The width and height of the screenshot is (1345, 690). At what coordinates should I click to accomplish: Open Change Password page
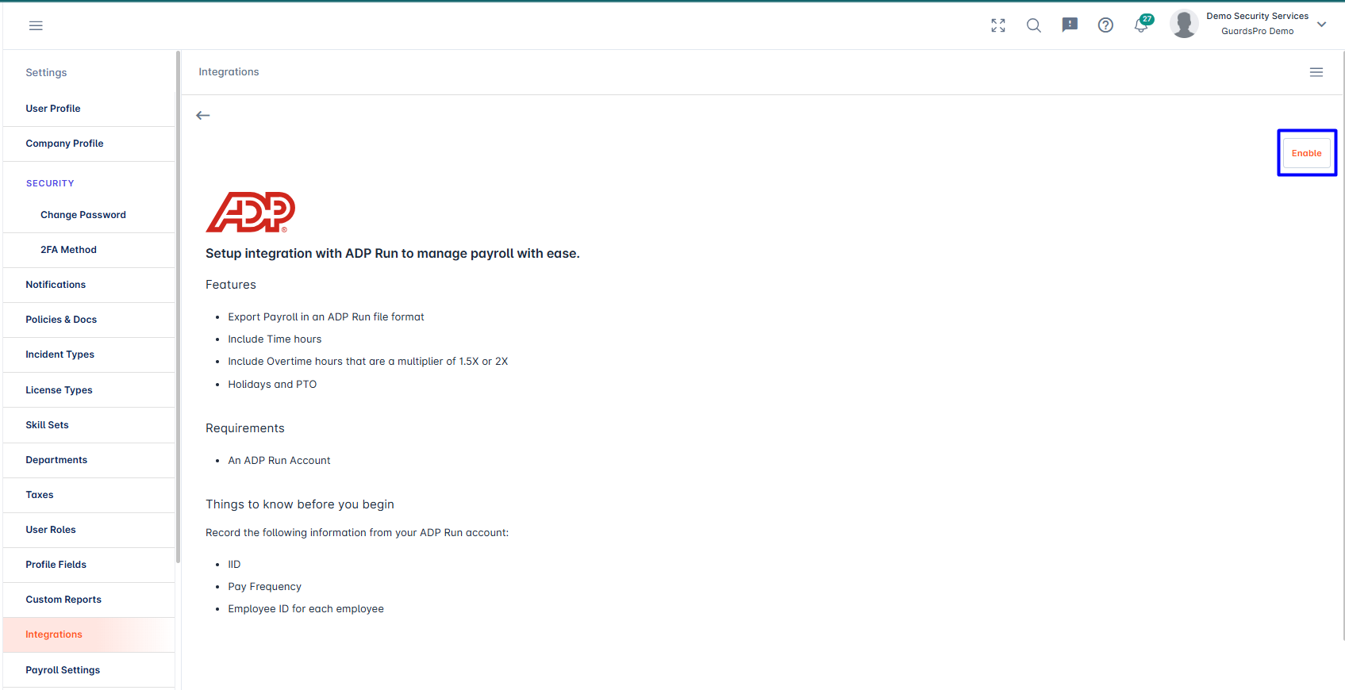click(89, 215)
